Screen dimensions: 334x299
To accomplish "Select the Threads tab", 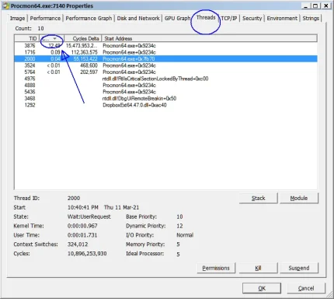I will tap(206, 18).
